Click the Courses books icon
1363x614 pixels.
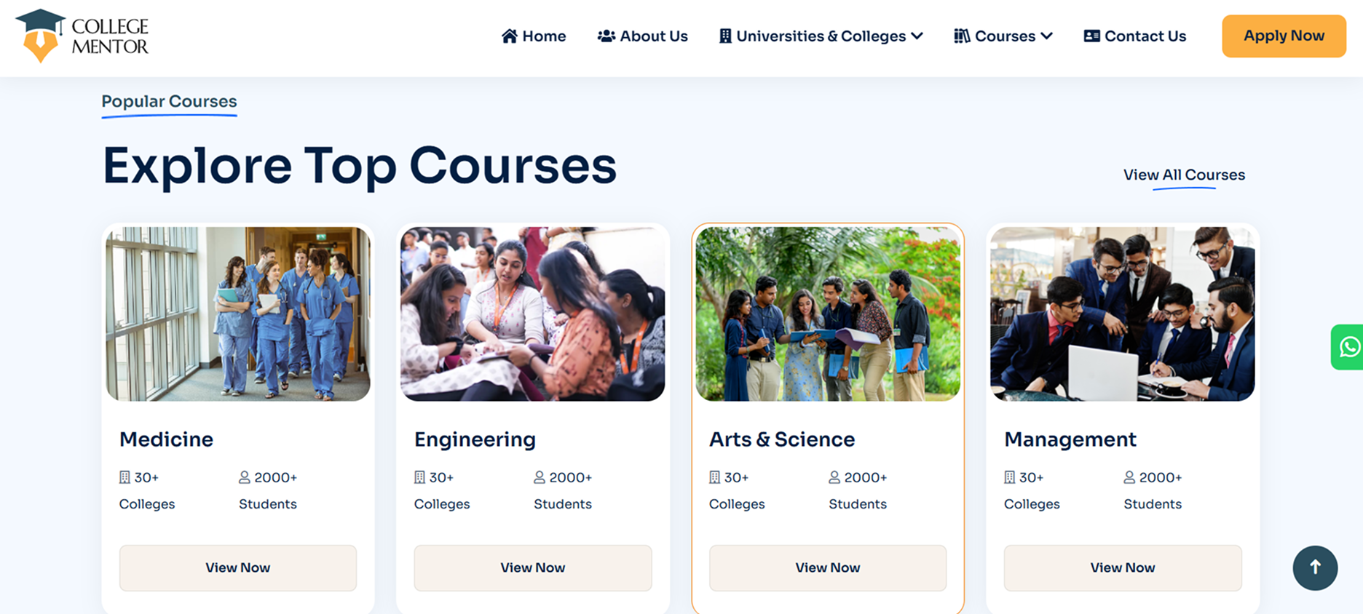click(x=962, y=36)
